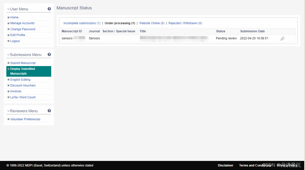The width and height of the screenshot is (305, 170).
Task: Click the Manuscript ID column header
Action: [x=72, y=31]
